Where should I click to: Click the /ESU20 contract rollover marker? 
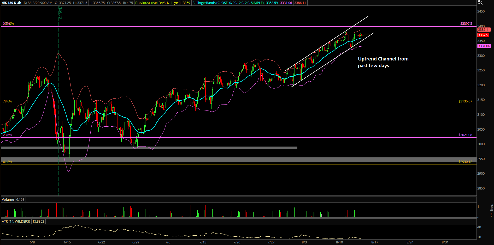pos(60,13)
